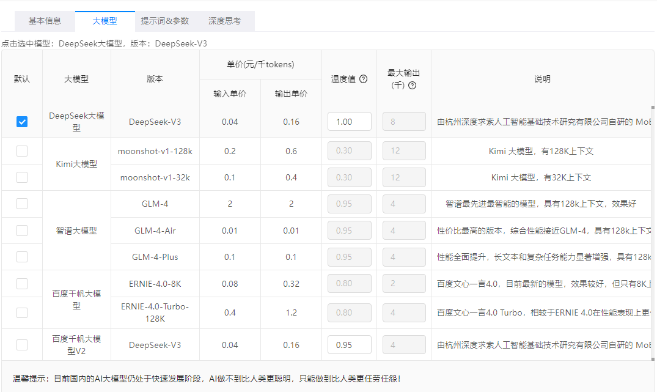657x392 pixels.
Task: Enable the GLM-4 row default checkbox
Action: click(22, 204)
